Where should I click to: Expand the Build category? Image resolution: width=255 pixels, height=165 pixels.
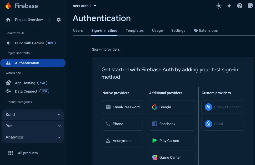pos(33,115)
